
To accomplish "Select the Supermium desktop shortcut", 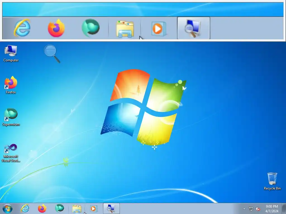I will (x=11, y=117).
